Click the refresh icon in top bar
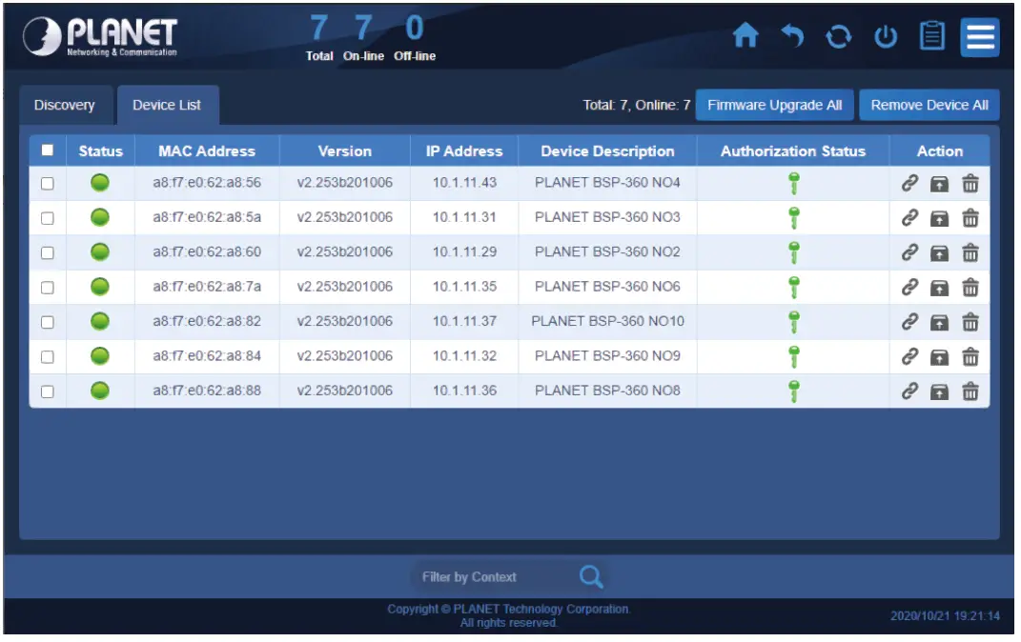This screenshot has height=642, width=1021. (839, 36)
